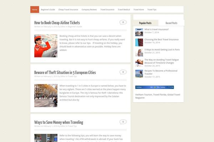This screenshot has width=214, height=142.
Task: Click the date October 7, 2014 in sidebar
Action: coord(152,32)
